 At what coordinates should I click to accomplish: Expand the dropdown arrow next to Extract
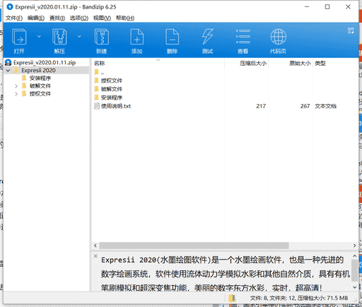pyautogui.click(x=79, y=36)
